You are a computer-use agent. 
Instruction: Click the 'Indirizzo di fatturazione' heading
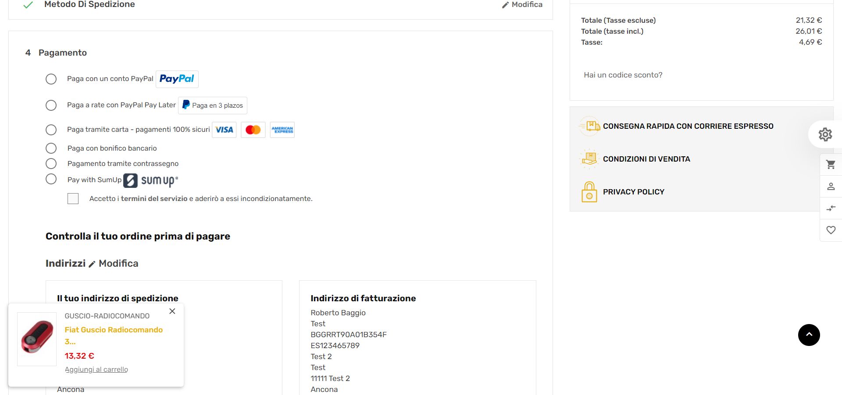[x=363, y=298]
